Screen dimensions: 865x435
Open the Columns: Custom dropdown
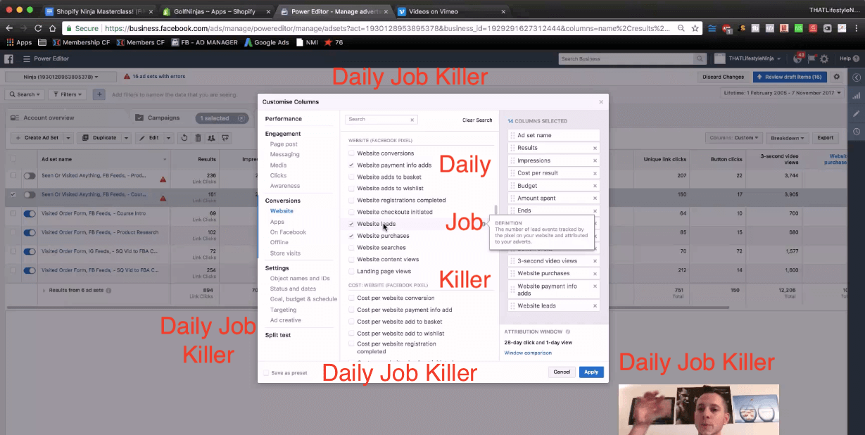point(733,138)
